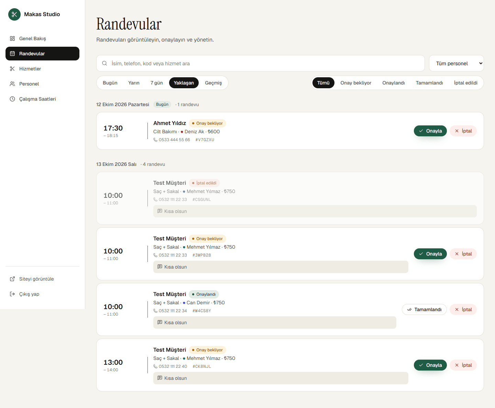
Task: Click the search magnifier icon
Action: pos(104,63)
